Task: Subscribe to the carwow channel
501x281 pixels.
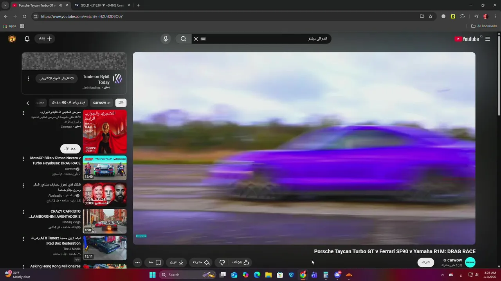Action: (426, 262)
